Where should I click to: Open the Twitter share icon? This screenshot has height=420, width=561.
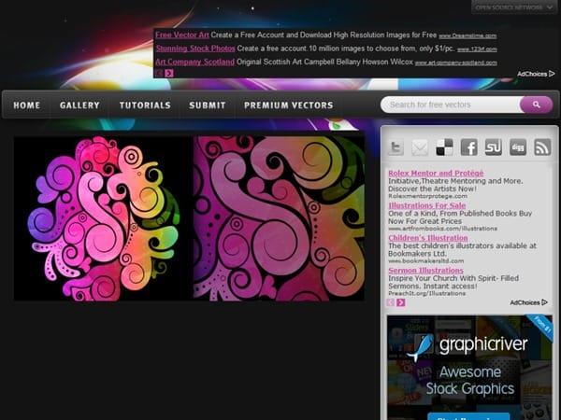click(x=396, y=147)
